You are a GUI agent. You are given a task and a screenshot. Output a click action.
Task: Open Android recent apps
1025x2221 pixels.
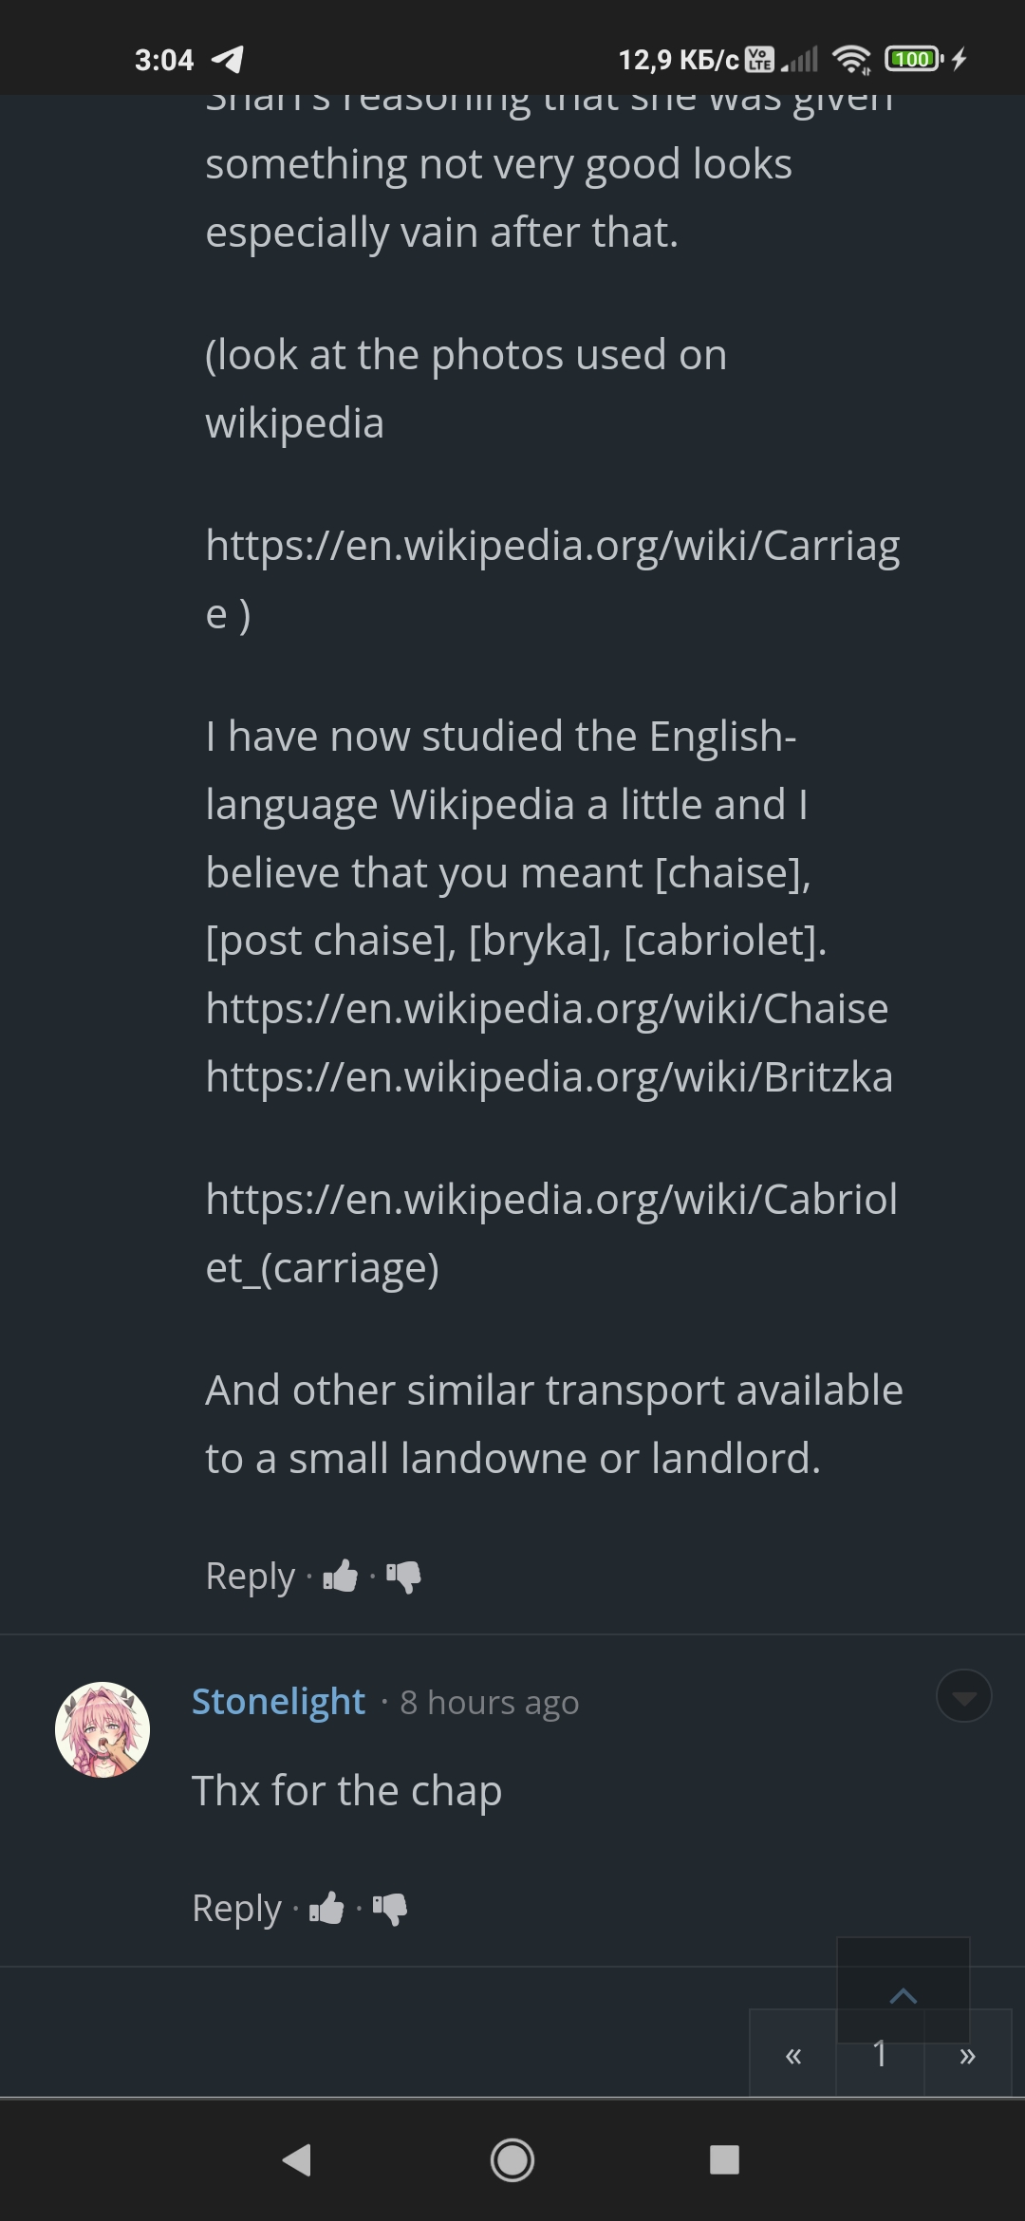(724, 2160)
